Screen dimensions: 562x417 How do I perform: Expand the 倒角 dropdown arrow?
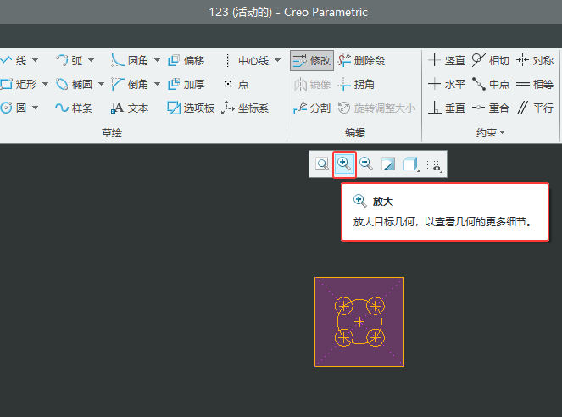[x=157, y=84]
